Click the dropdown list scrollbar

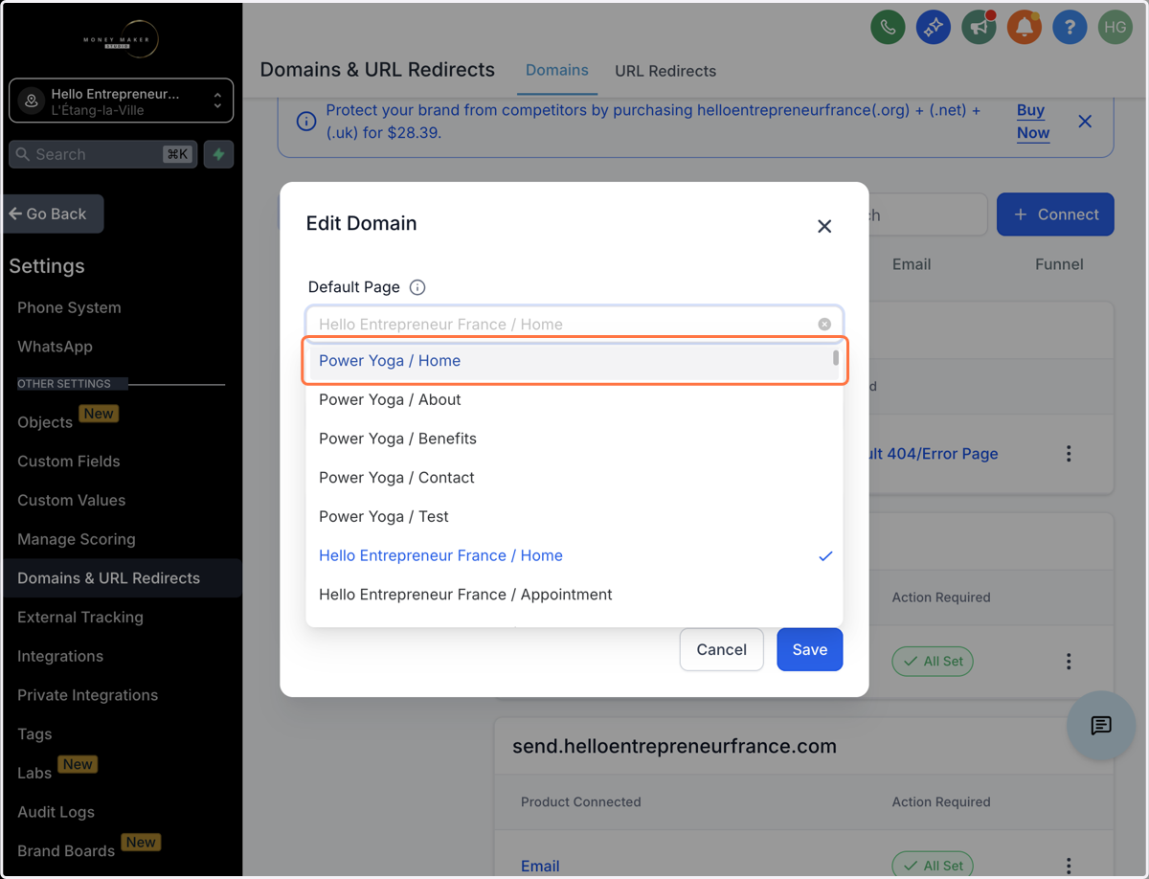(836, 358)
